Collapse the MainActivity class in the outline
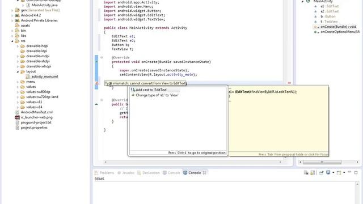The image size is (363, 204). pyautogui.click(x=302, y=1)
